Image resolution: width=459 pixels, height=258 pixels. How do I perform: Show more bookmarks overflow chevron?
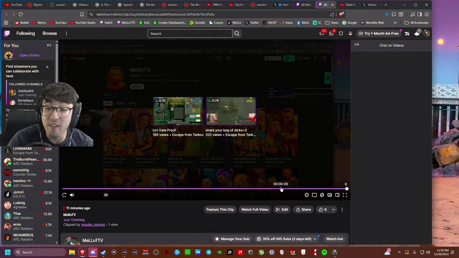click(395, 23)
